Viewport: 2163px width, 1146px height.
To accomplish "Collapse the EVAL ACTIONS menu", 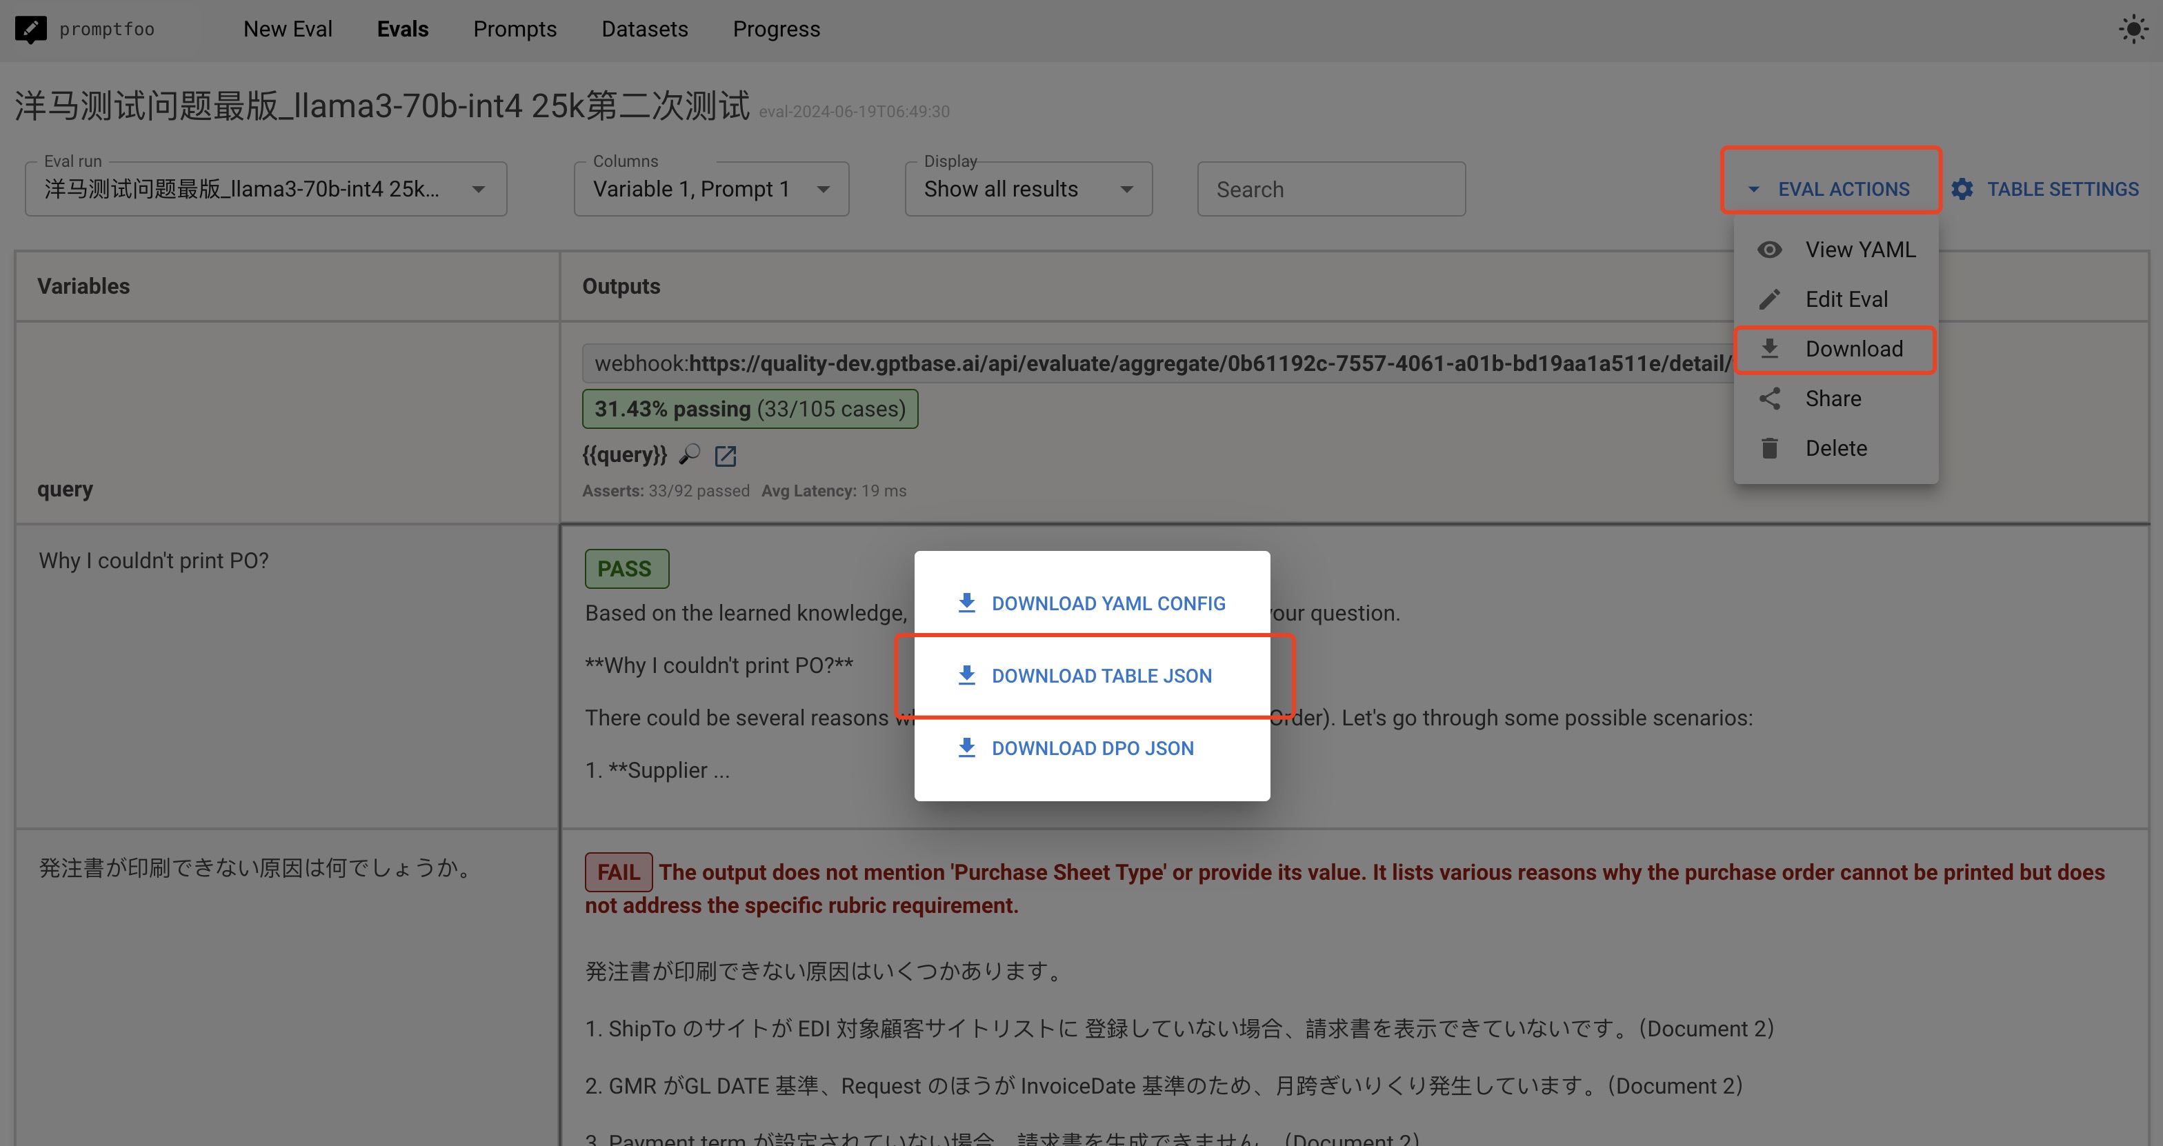I will tap(1831, 189).
